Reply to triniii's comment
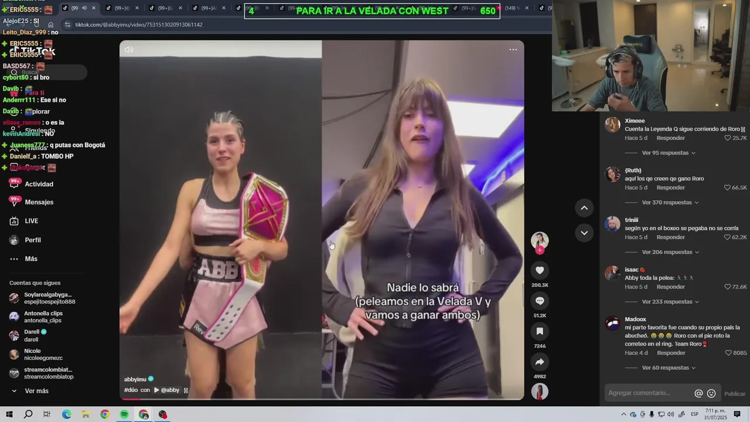 pos(670,237)
